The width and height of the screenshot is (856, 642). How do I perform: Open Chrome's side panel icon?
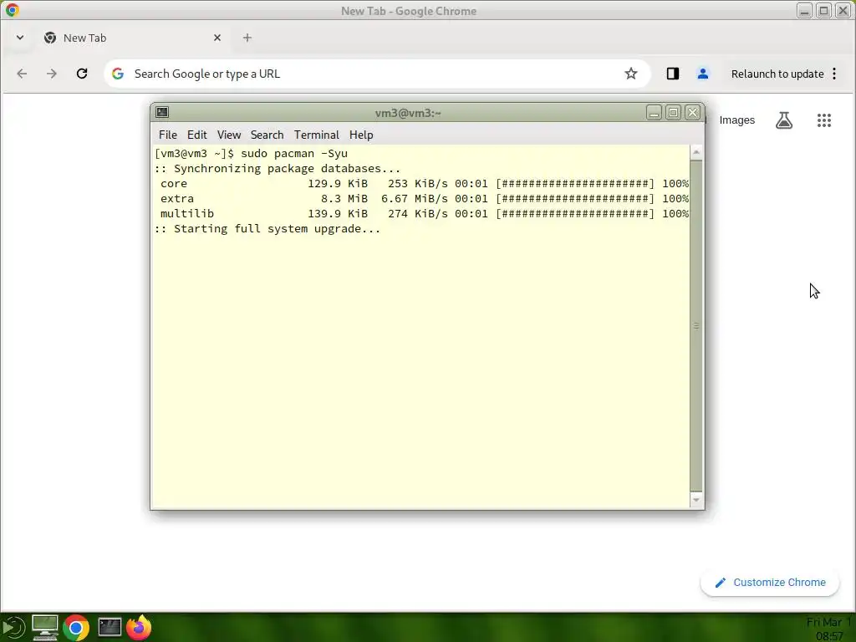673,74
